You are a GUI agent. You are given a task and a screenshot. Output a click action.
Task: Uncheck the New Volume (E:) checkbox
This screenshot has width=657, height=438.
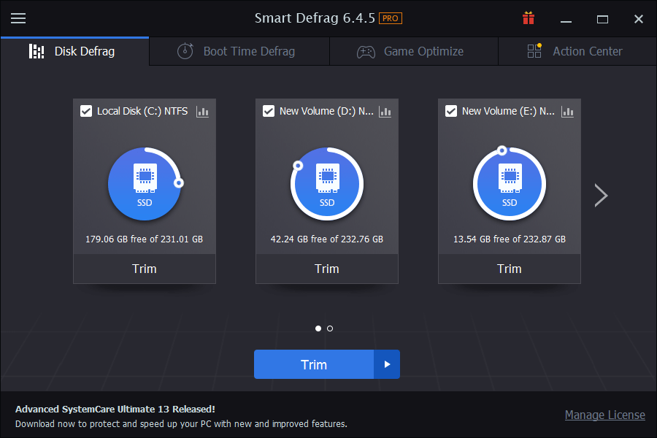[451, 112]
